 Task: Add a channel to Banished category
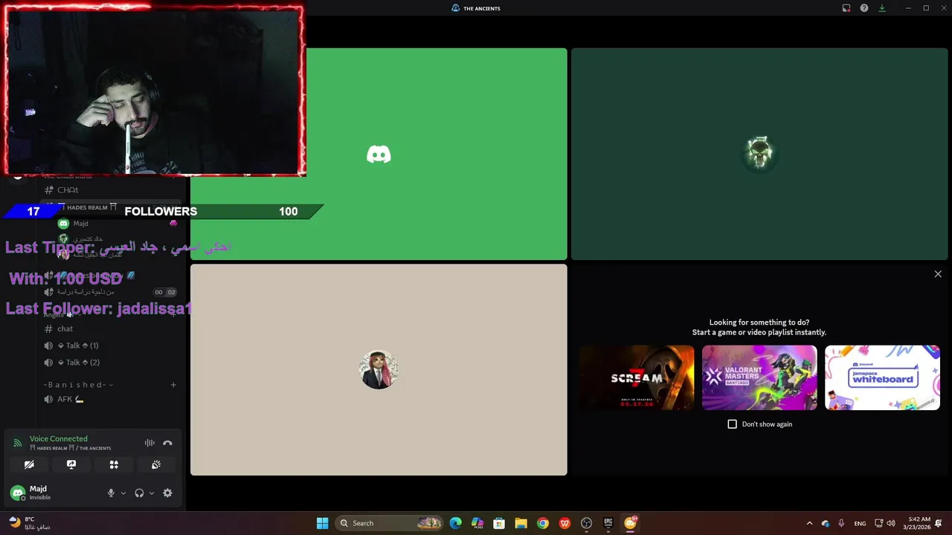[x=173, y=385]
